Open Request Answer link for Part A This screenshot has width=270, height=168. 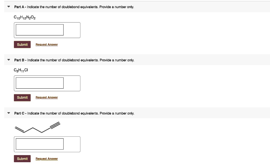pyautogui.click(x=47, y=45)
